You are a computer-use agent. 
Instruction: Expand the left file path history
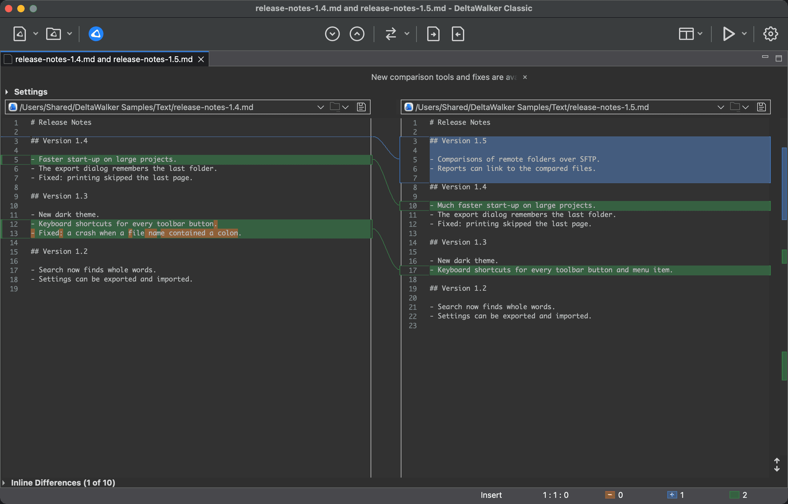[320, 107]
